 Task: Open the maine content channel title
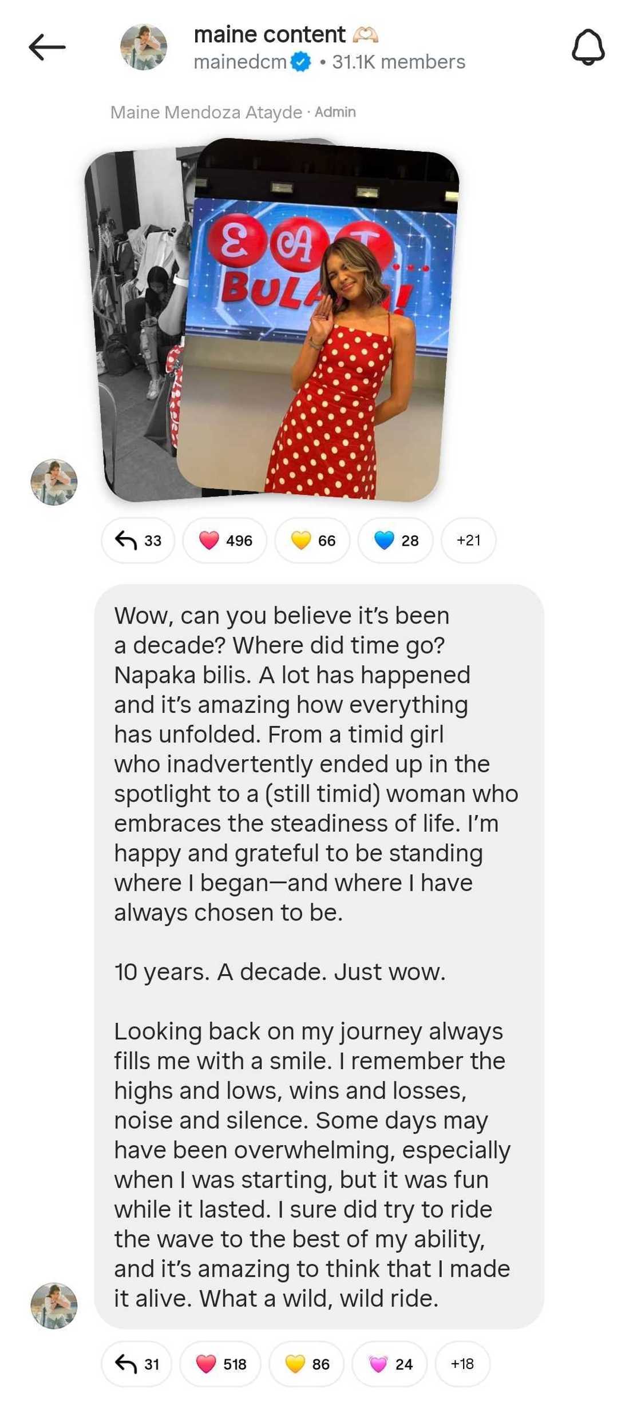[270, 34]
